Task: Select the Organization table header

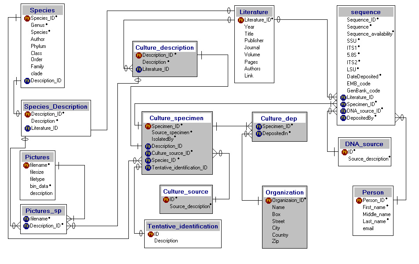Action: pyautogui.click(x=284, y=192)
